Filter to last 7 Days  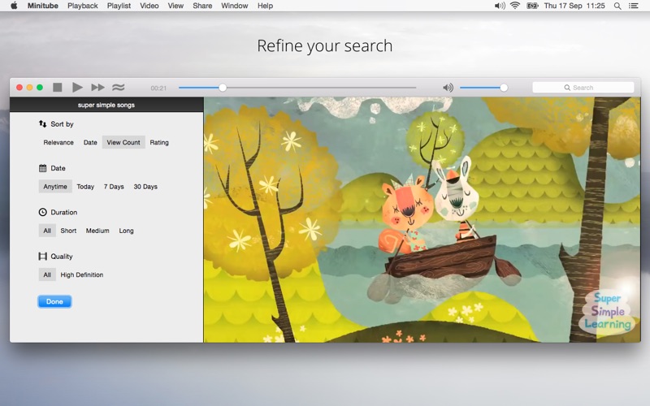tap(114, 187)
